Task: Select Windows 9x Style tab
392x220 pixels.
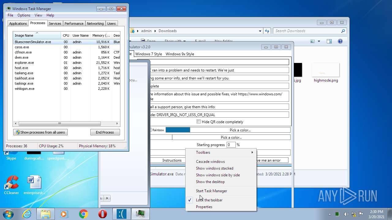Action: point(180,54)
